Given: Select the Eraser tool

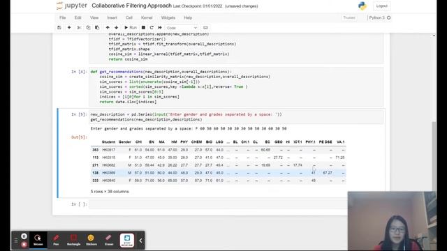Looking at the screenshot, I should click(x=109, y=240).
